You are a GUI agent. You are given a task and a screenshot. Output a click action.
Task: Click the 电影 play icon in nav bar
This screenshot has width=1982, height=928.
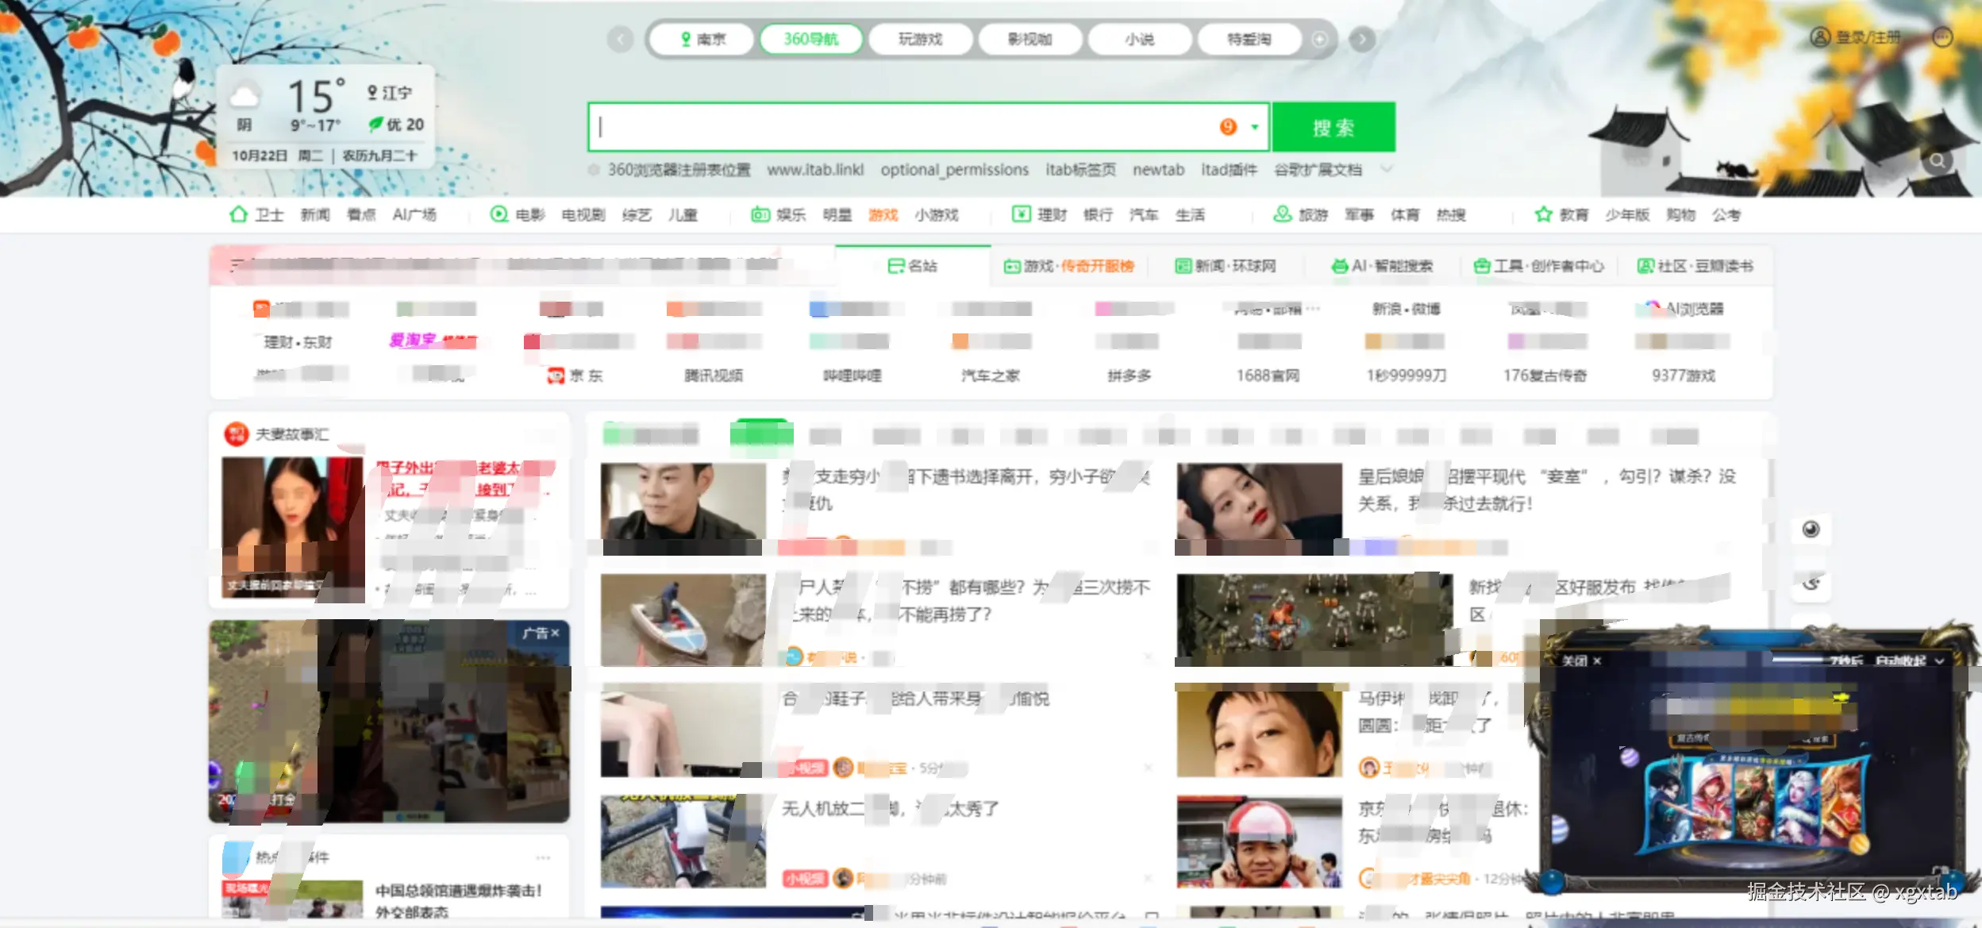tap(499, 214)
